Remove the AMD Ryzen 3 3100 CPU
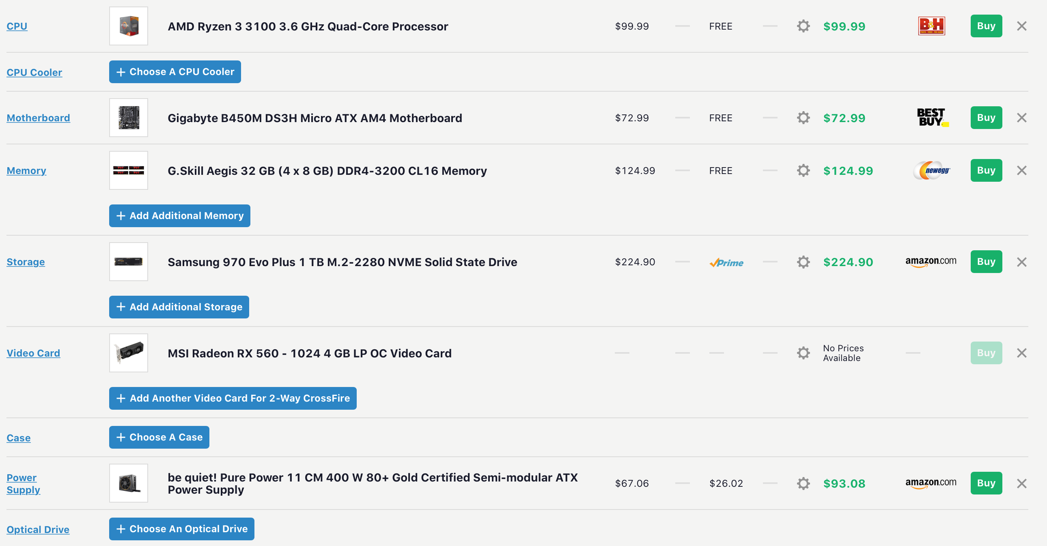Image resolution: width=1047 pixels, height=546 pixels. [1021, 26]
